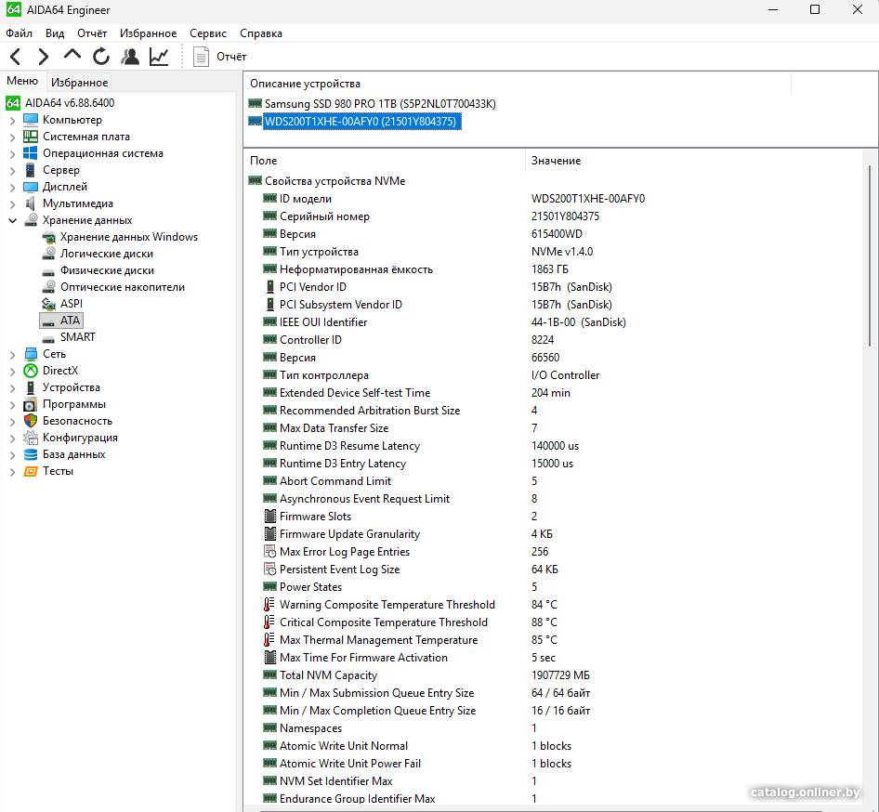The height and width of the screenshot is (812, 879).
Task: Select the SMART tree item
Action: [77, 337]
